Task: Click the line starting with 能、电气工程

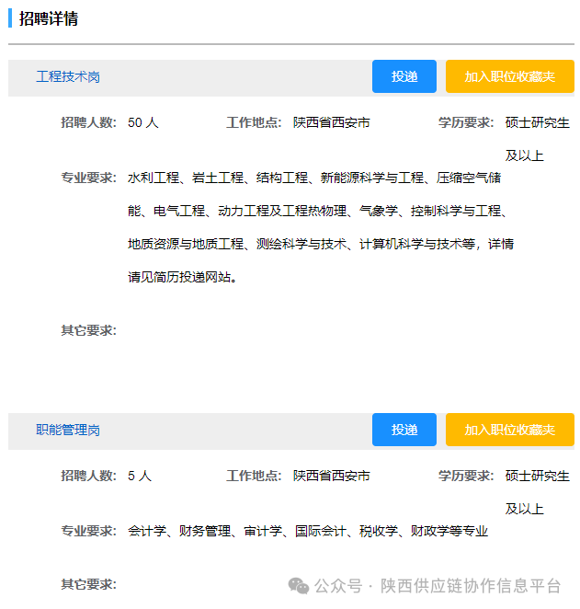Action: click(x=317, y=211)
